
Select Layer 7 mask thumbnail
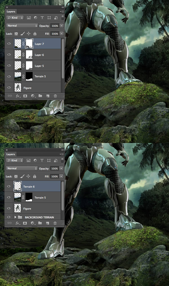(x=29, y=43)
